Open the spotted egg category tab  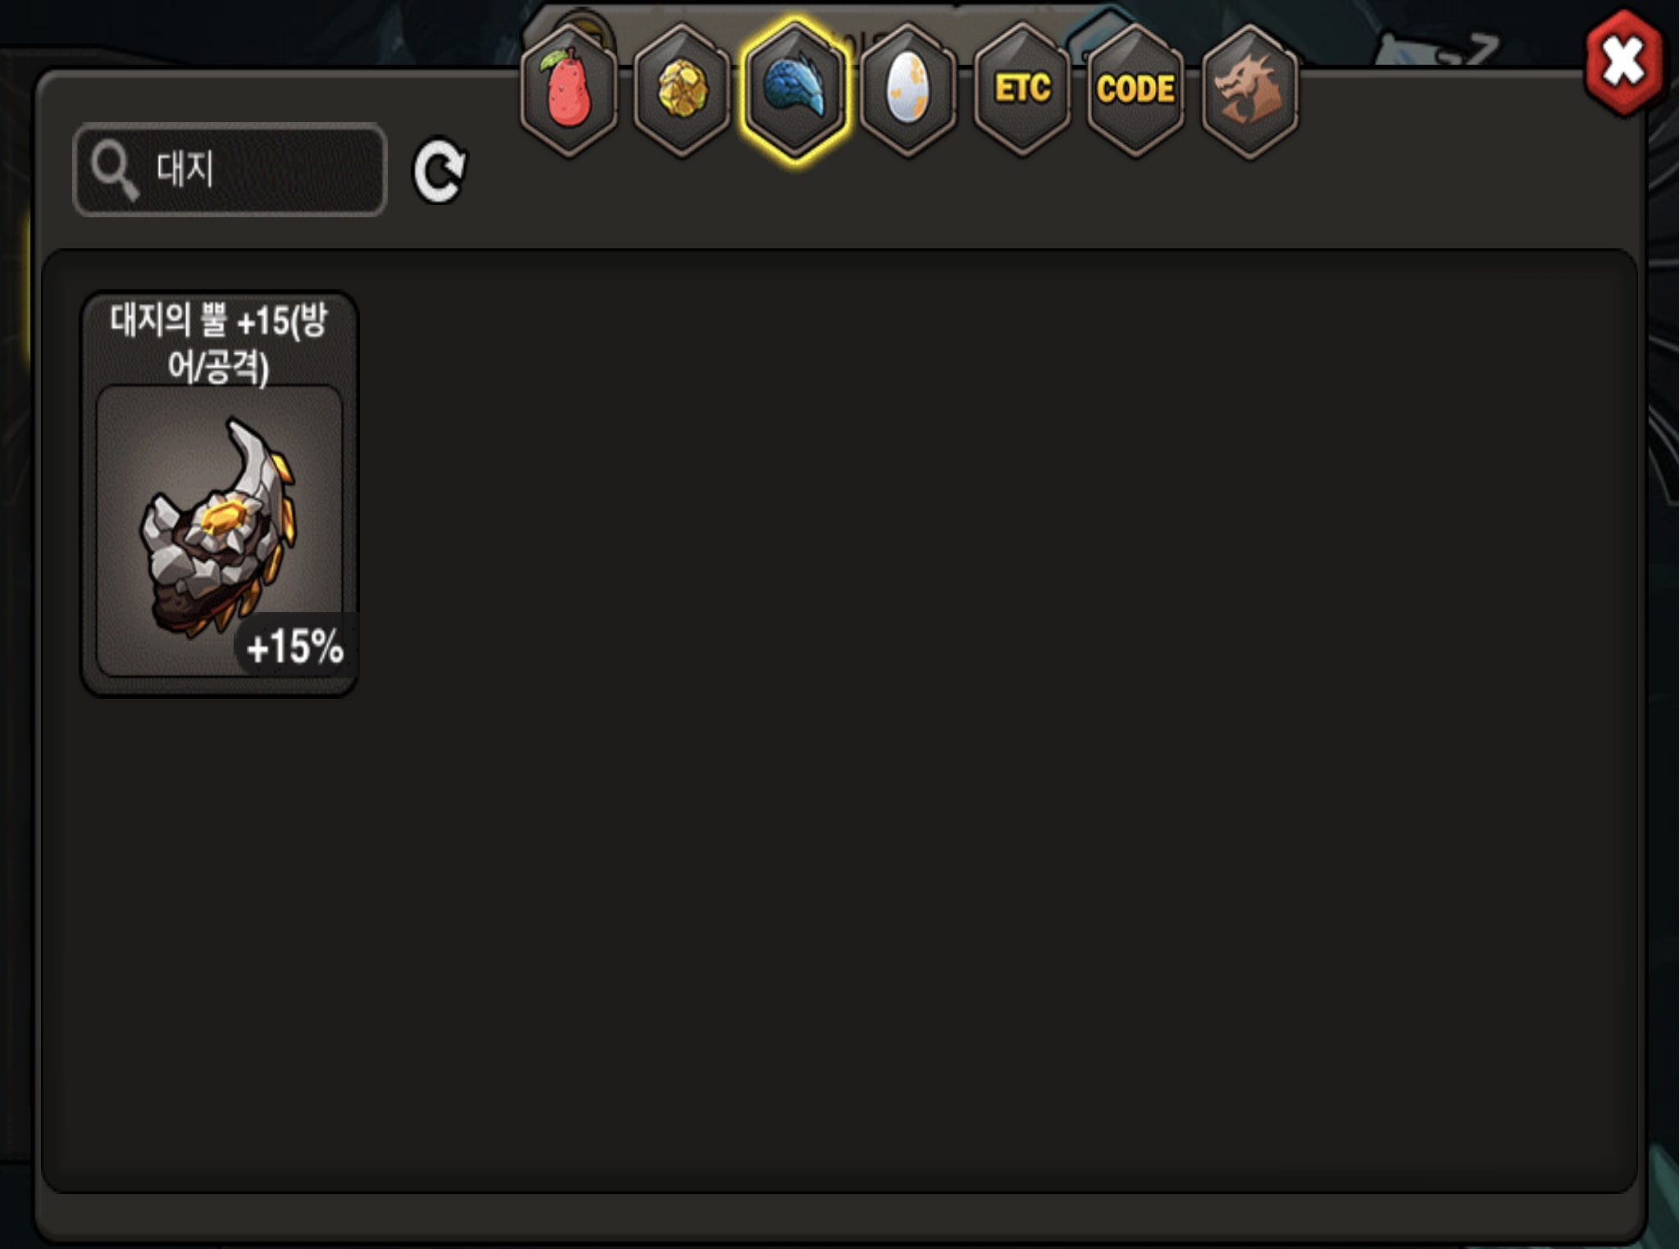(908, 90)
